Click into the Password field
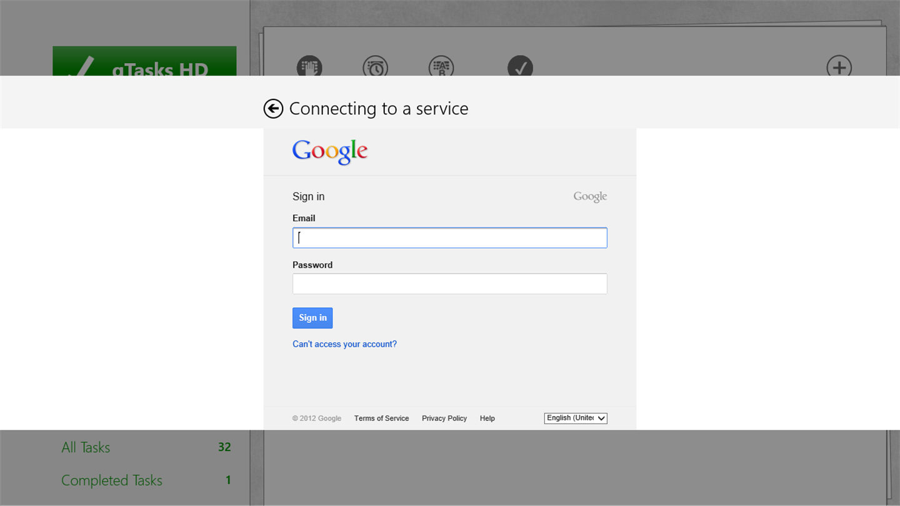The image size is (900, 506). coord(450,284)
